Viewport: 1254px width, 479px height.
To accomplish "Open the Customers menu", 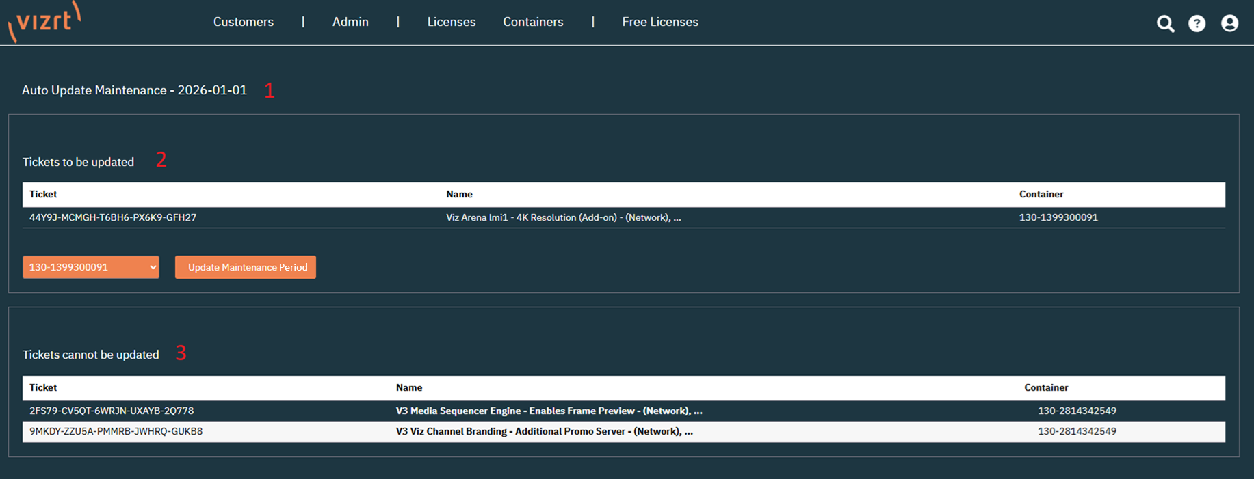I will (x=243, y=22).
